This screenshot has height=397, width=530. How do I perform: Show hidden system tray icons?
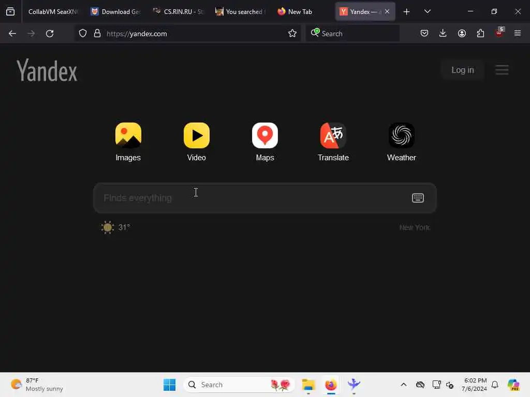tap(404, 385)
